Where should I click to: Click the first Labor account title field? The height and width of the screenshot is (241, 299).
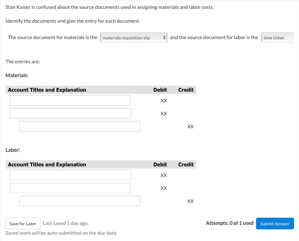[x=70, y=175]
